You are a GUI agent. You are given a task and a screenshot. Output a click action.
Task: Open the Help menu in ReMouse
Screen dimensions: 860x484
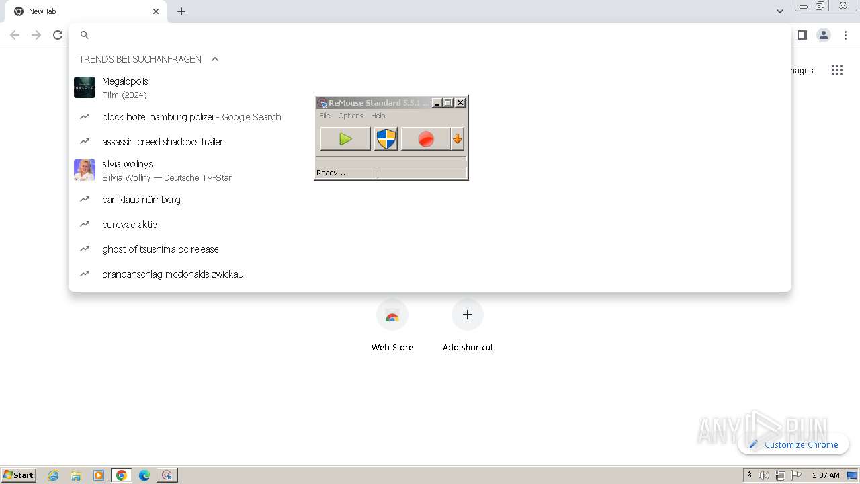pyautogui.click(x=378, y=116)
